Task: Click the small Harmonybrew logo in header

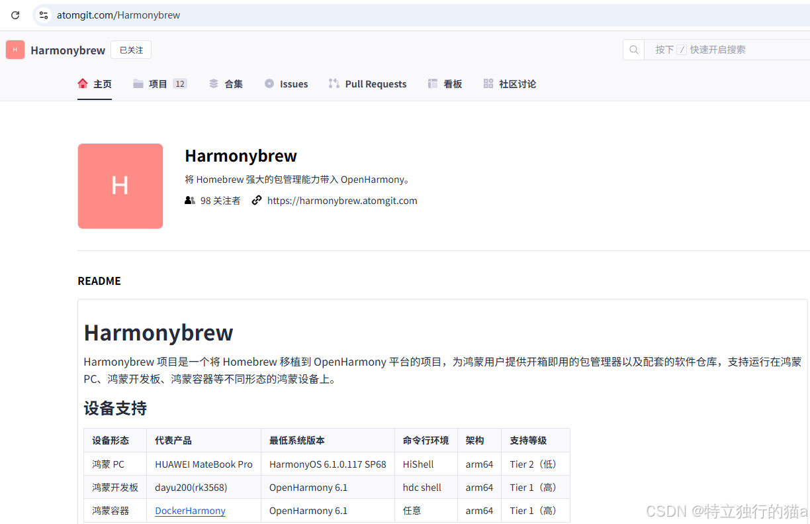Action: point(15,50)
